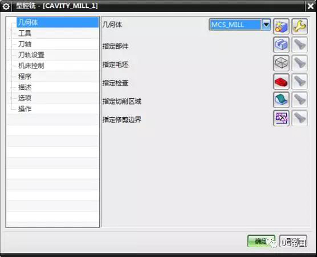
Task: Click the flashlight display icon beside 指定毛坯
Action: tap(300, 63)
